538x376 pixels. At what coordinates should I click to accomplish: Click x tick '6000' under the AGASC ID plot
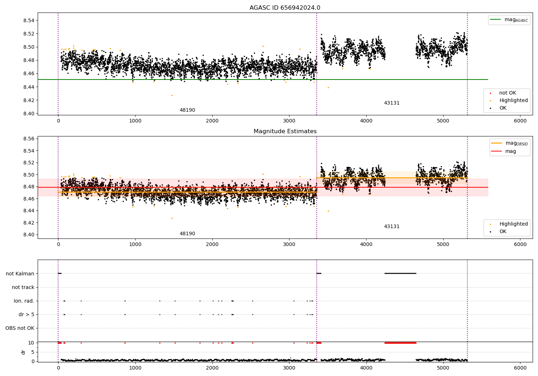click(x=520, y=121)
